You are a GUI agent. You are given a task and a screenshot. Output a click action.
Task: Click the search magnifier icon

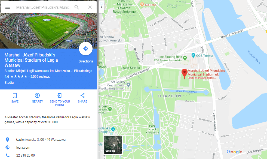pos(77,7)
